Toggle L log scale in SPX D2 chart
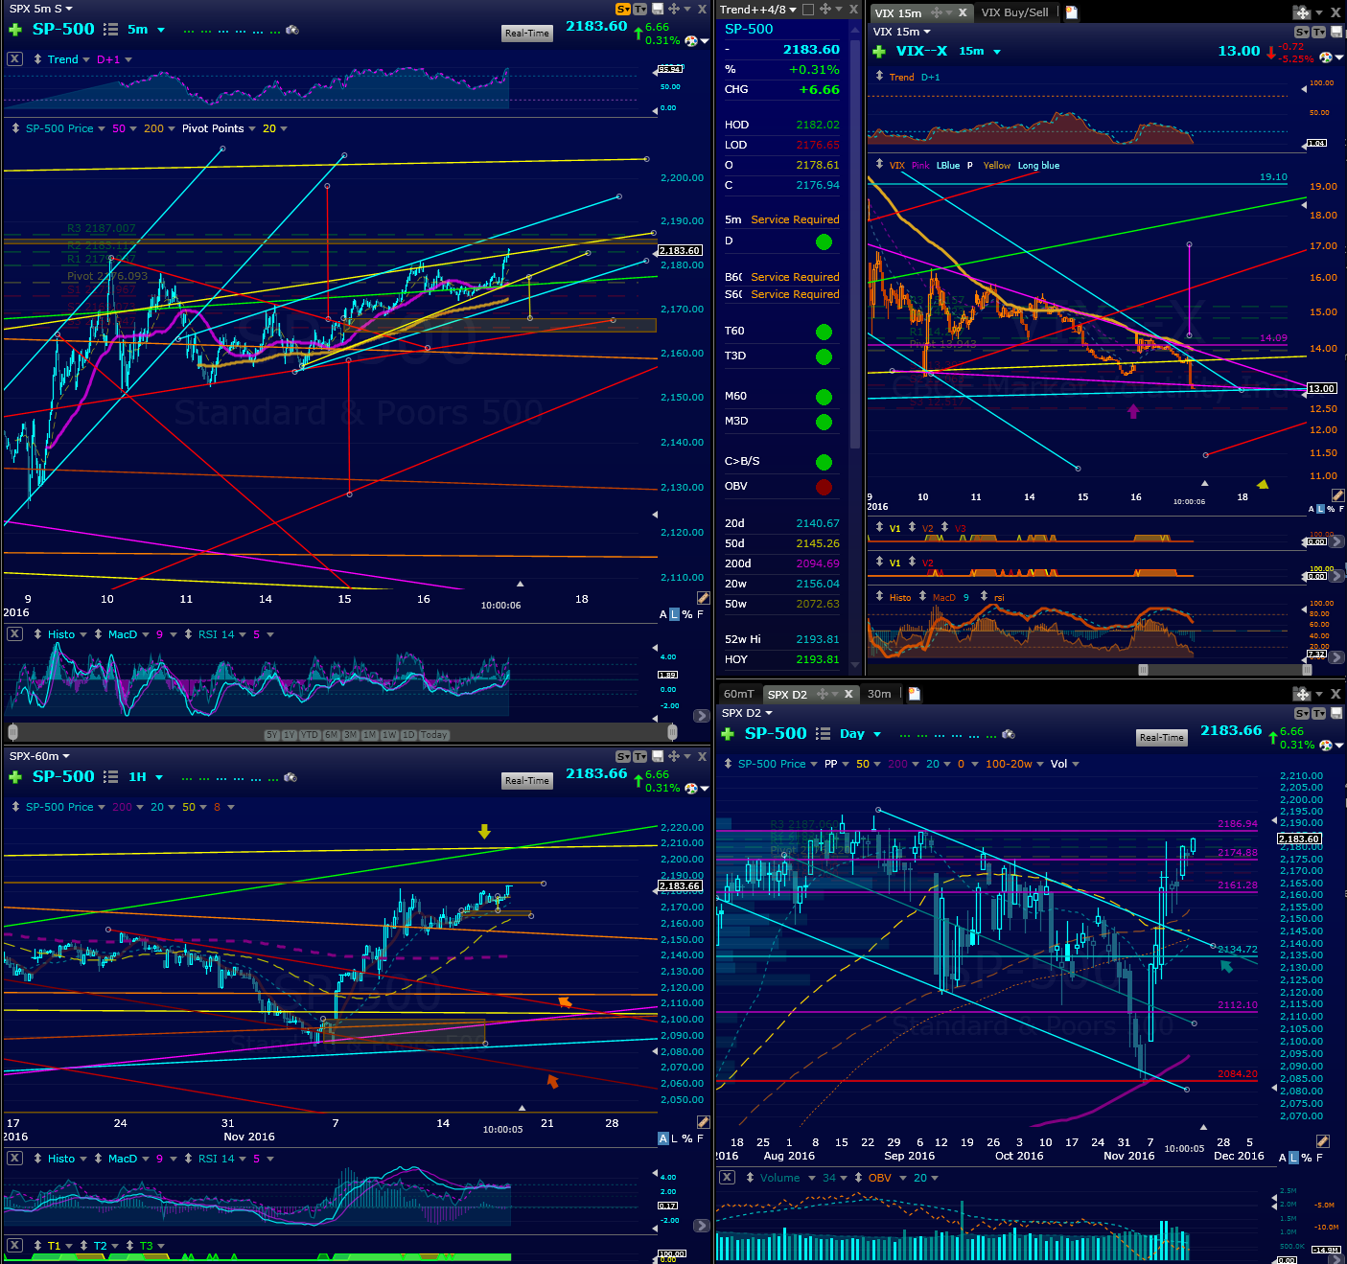The height and width of the screenshot is (1264, 1347). [1294, 1158]
